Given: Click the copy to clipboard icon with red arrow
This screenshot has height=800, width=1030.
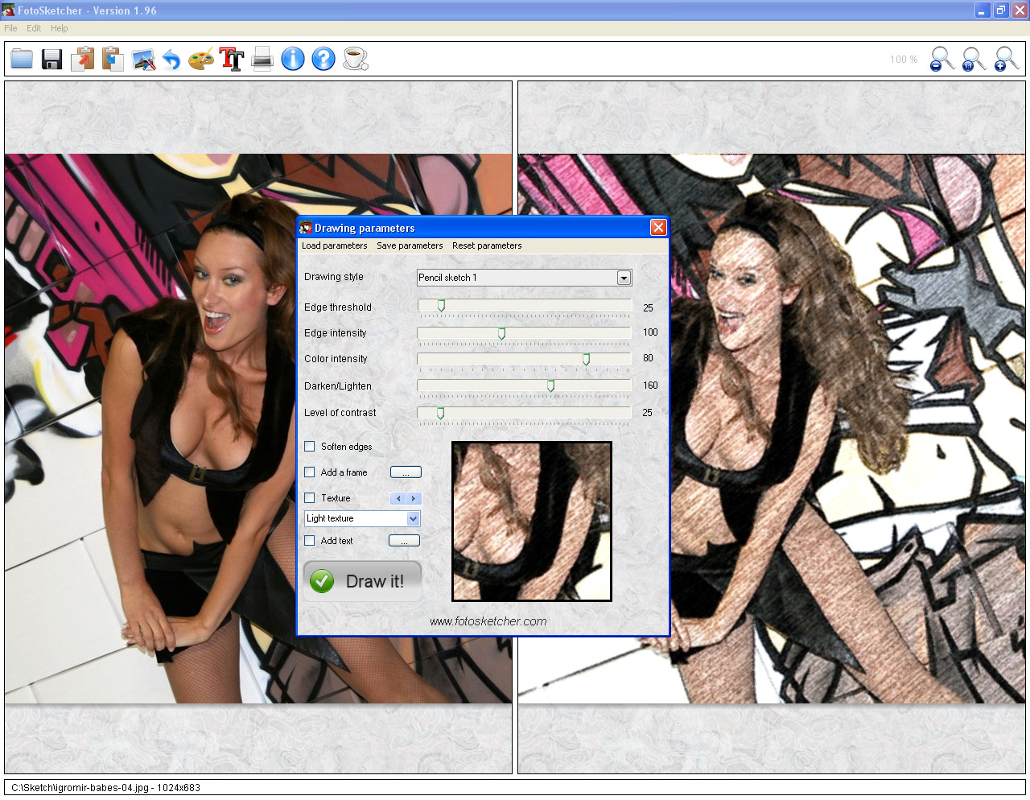Looking at the screenshot, I should coord(82,59).
